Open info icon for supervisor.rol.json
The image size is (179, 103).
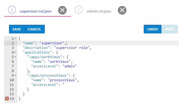point(12,10)
